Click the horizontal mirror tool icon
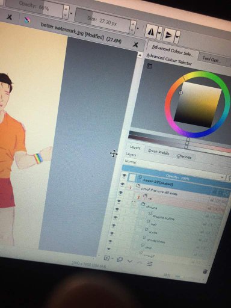Image resolution: width=231 pixels, height=308 pixels. click(151, 32)
